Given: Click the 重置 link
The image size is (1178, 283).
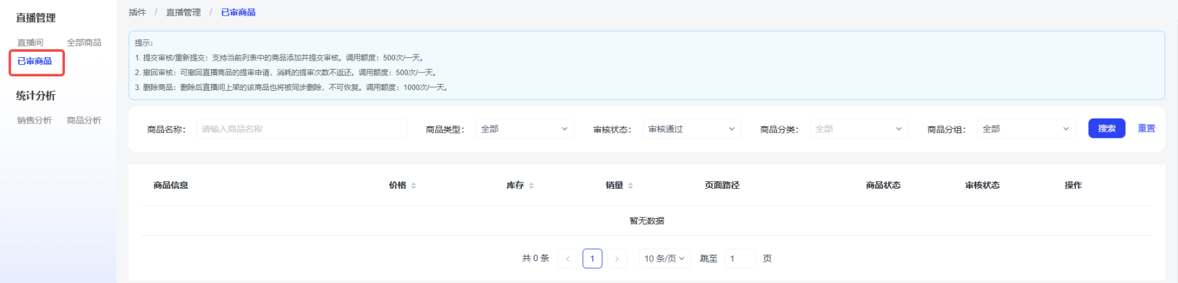Looking at the screenshot, I should (x=1146, y=128).
